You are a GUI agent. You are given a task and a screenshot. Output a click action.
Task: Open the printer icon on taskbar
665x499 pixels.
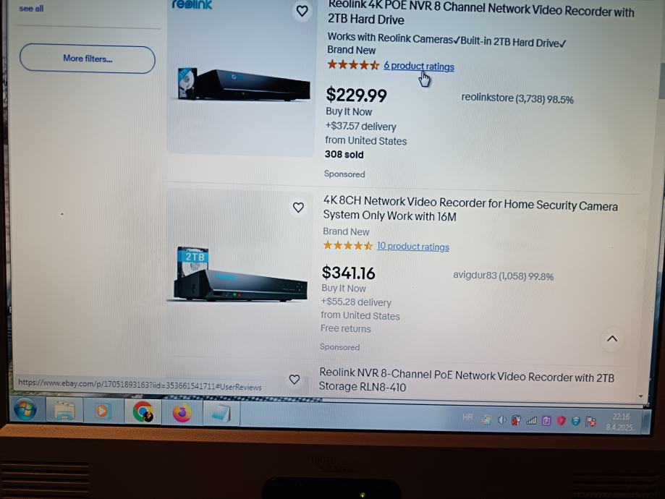64,411
